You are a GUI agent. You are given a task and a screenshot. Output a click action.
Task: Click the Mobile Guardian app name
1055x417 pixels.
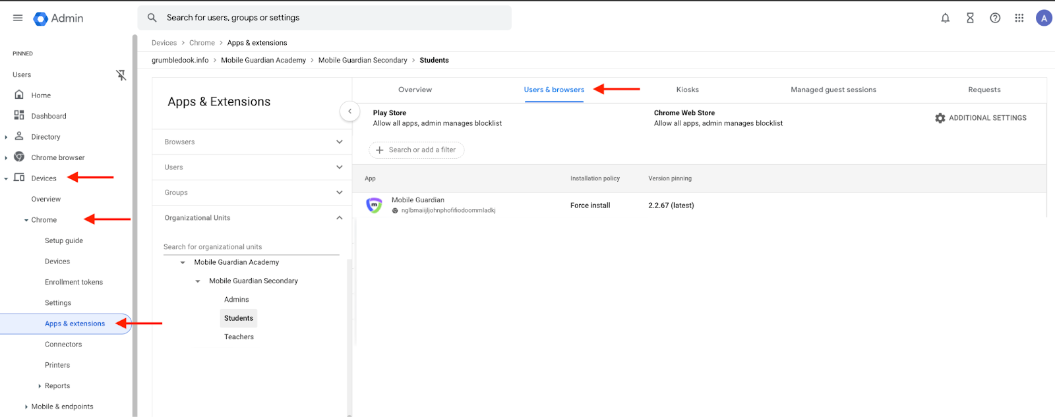(x=418, y=200)
